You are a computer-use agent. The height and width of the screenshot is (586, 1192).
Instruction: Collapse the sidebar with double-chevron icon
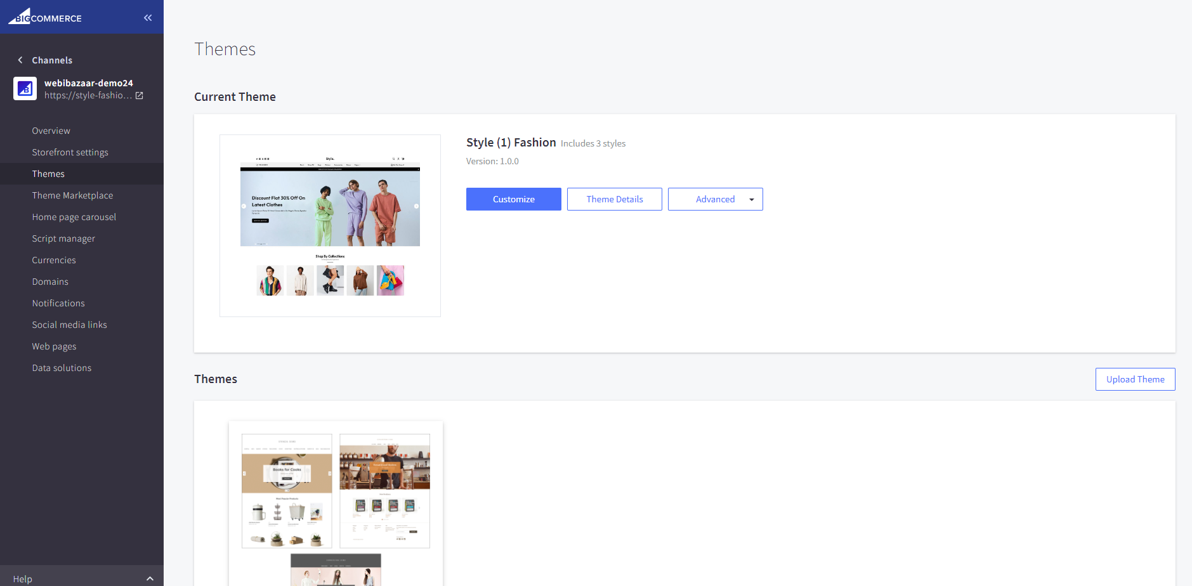click(x=148, y=18)
